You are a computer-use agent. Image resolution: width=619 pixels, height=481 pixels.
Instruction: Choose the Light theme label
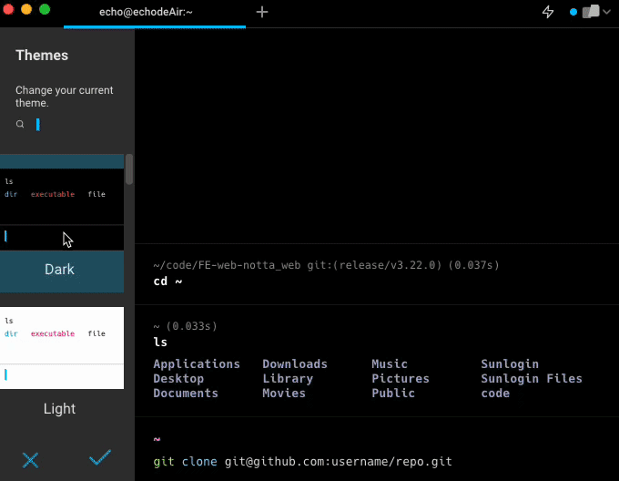59,409
